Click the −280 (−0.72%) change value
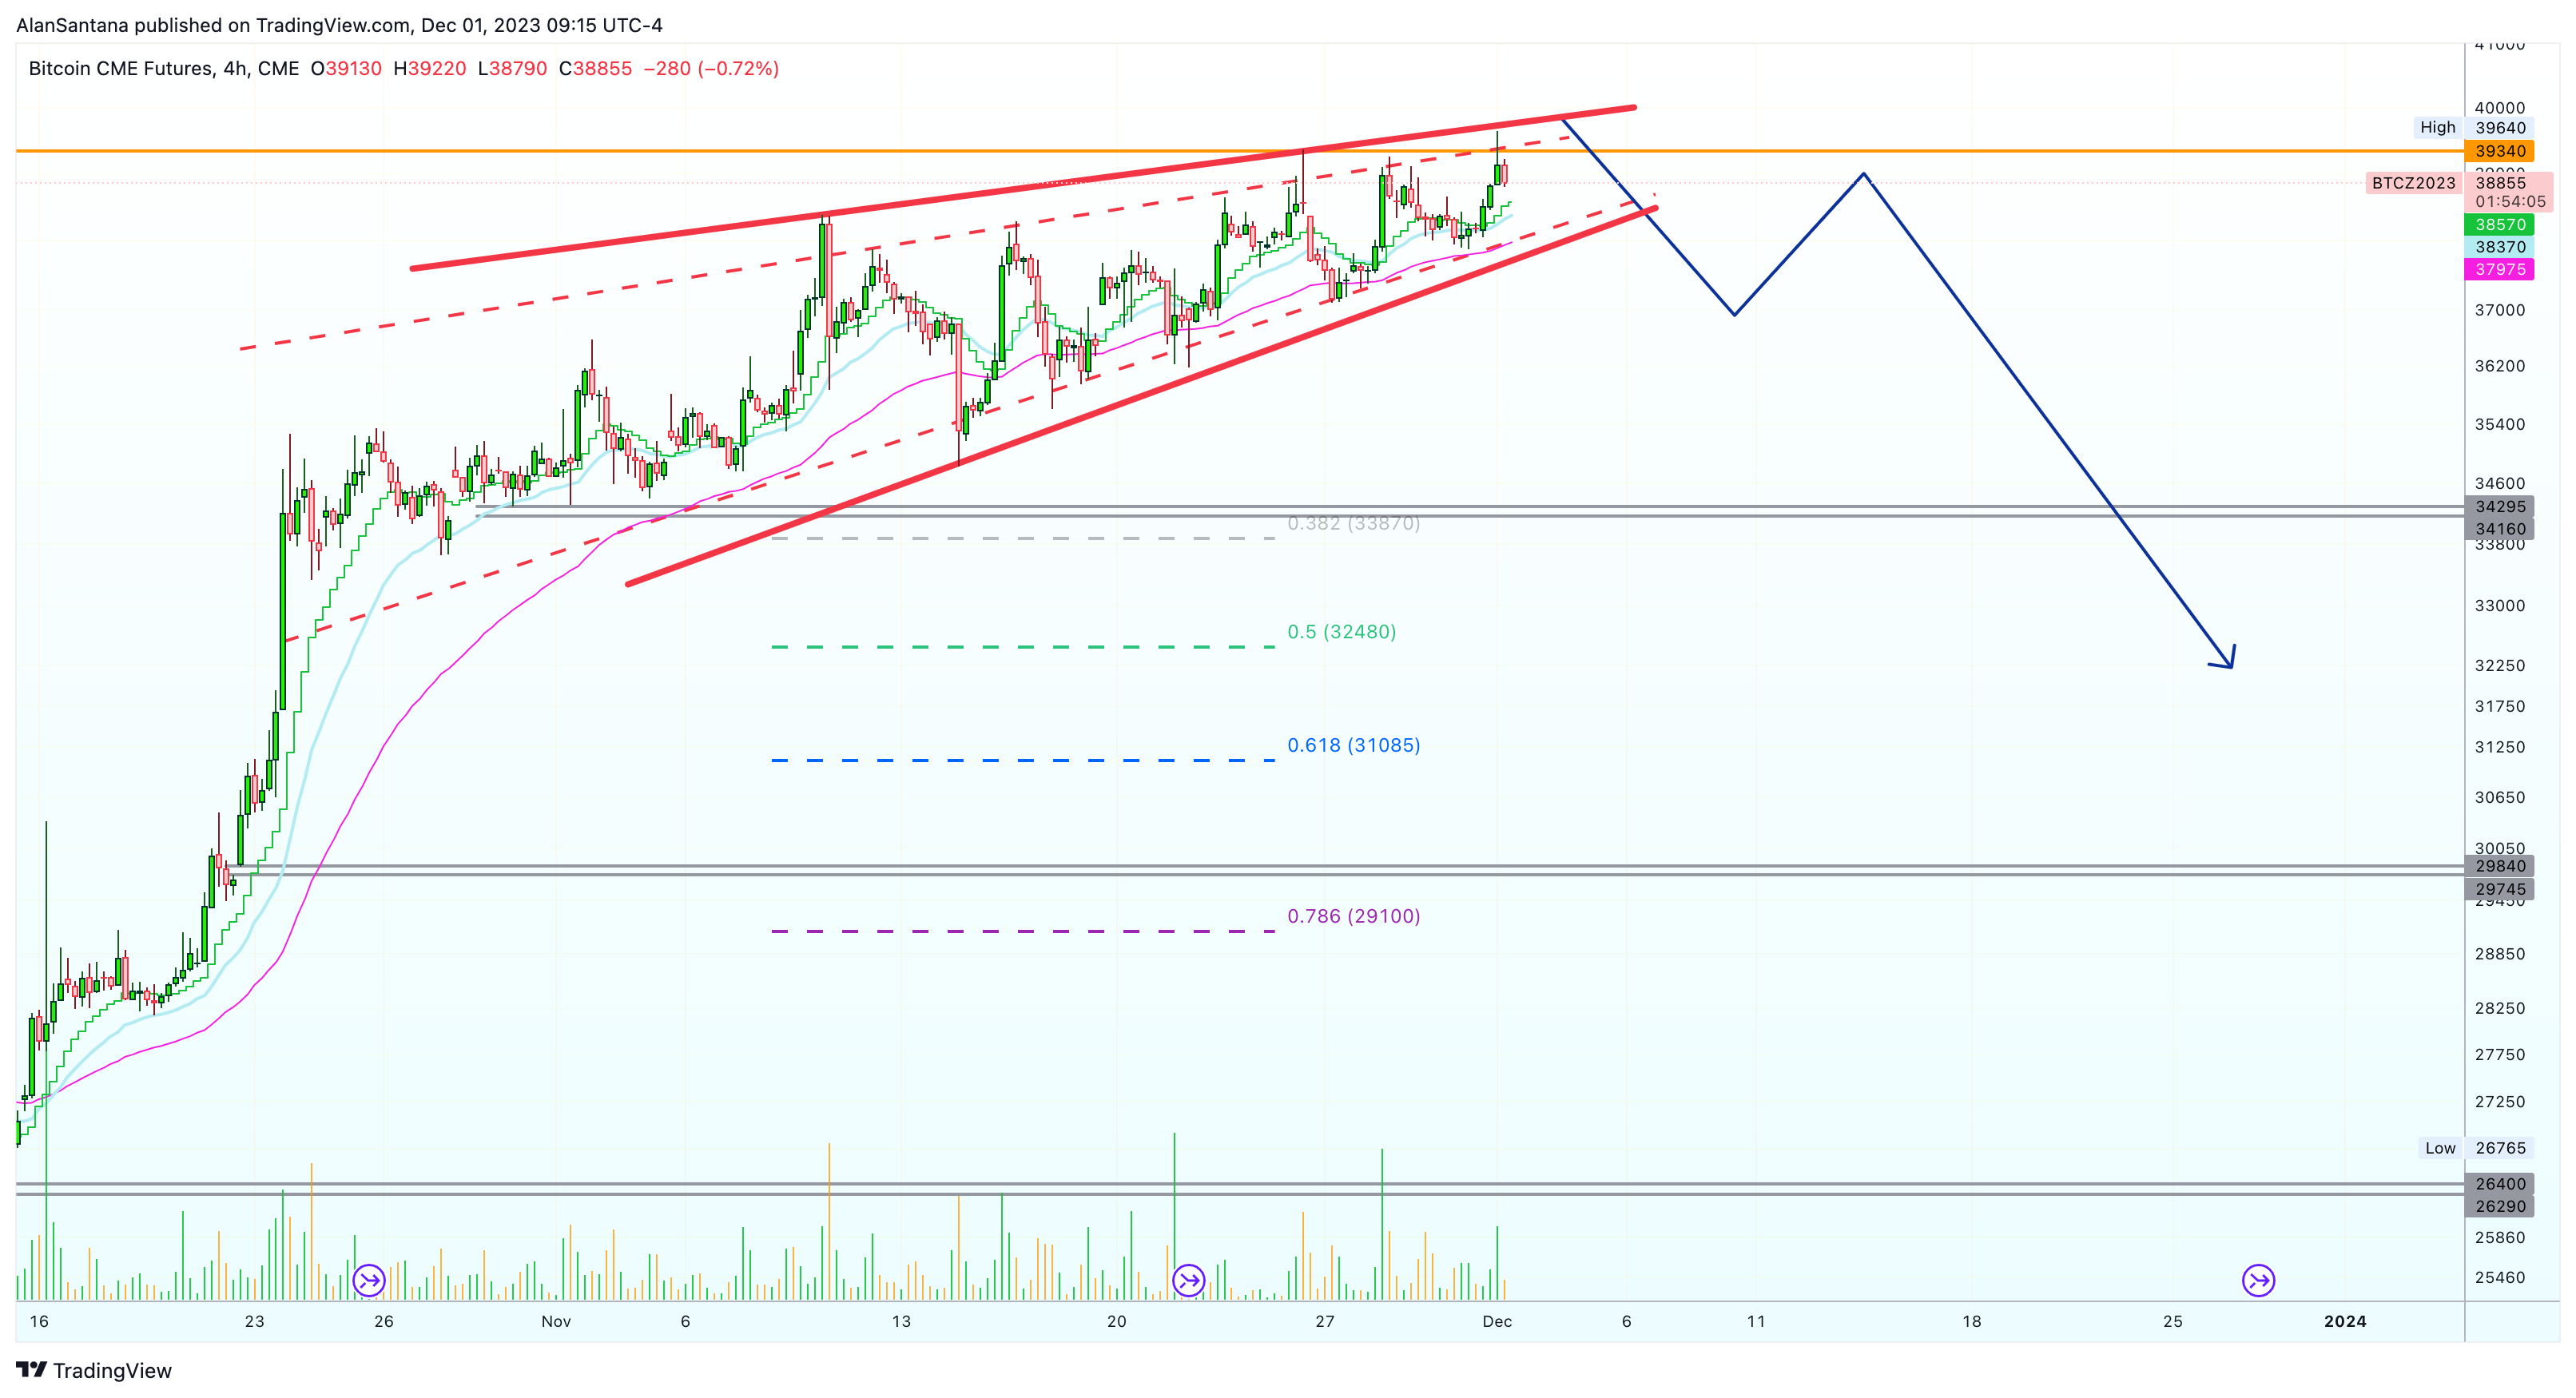Screen dimensions: 2576x1398 [711, 69]
